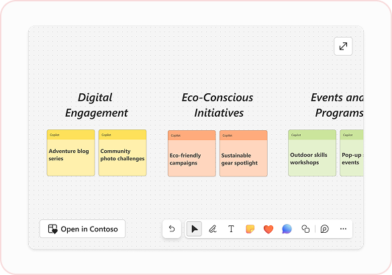Open the shapes tool
Viewport: 392px width, 275px height.
[305, 229]
